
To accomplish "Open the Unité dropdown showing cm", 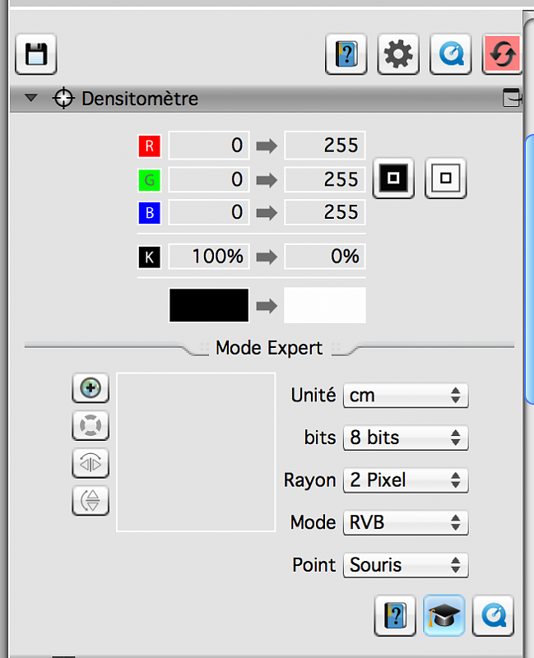I will coord(406,396).
